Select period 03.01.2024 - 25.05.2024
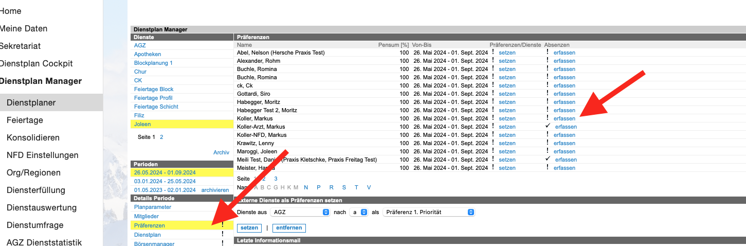 165,181
